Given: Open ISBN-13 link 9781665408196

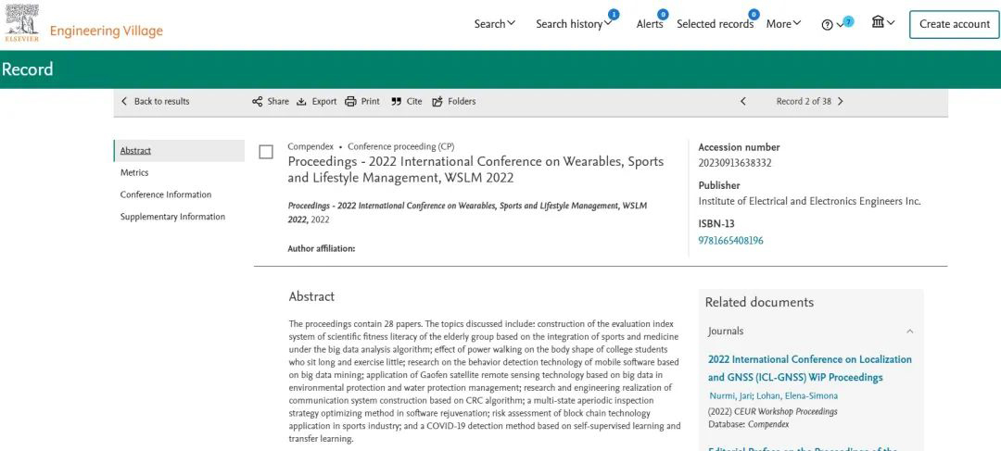Looking at the screenshot, I should point(731,241).
